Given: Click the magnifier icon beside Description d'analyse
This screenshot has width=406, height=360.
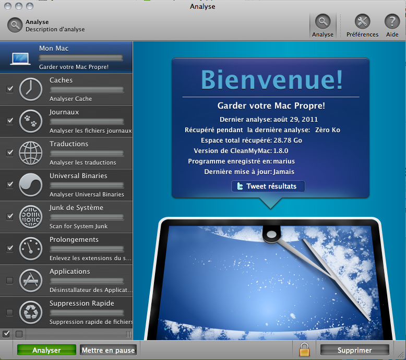Looking at the screenshot, I should (15, 25).
